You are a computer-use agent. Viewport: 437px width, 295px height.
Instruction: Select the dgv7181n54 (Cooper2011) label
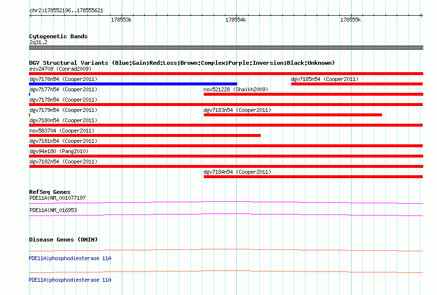[x=63, y=141]
